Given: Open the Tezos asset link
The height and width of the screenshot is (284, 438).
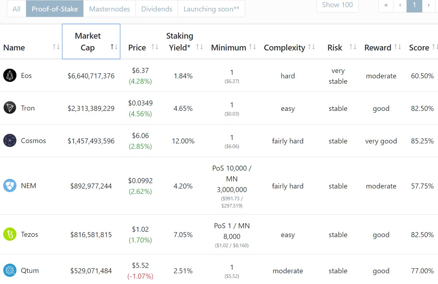Looking at the screenshot, I should (x=29, y=234).
